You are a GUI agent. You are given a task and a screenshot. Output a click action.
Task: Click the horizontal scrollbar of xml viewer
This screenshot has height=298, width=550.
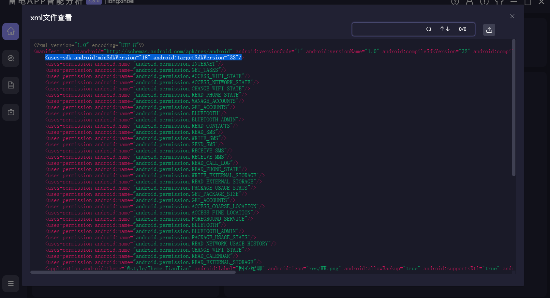(133, 272)
